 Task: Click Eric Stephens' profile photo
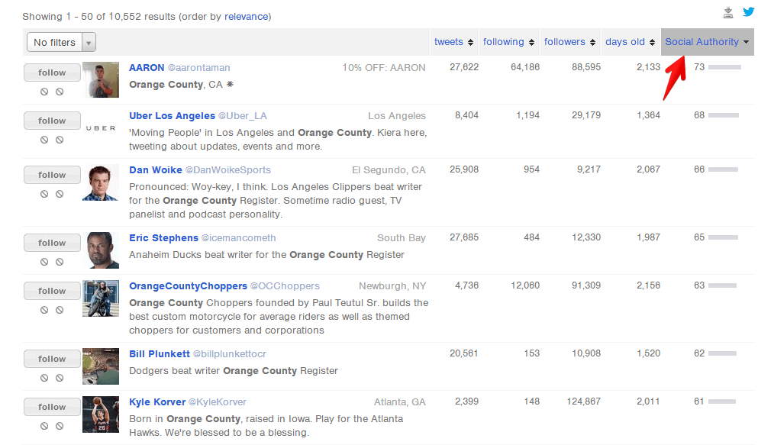(101, 250)
